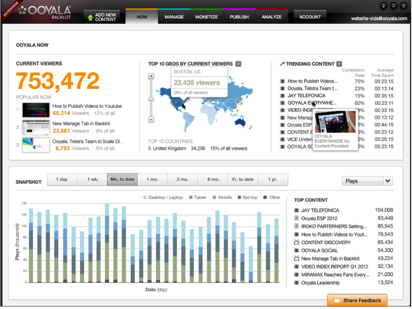412x309 pixels.
Task: Open the ACCOUNT tab
Action: [310, 17]
